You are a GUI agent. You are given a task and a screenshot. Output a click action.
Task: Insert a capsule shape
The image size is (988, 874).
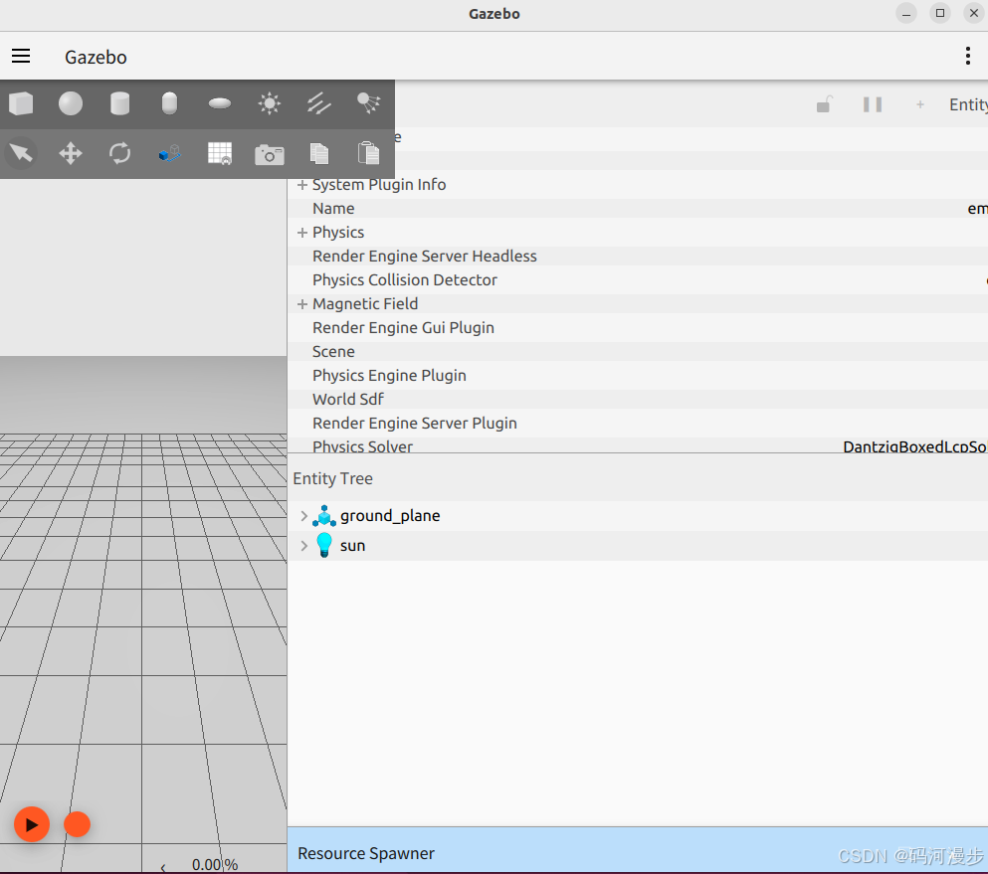click(x=169, y=103)
